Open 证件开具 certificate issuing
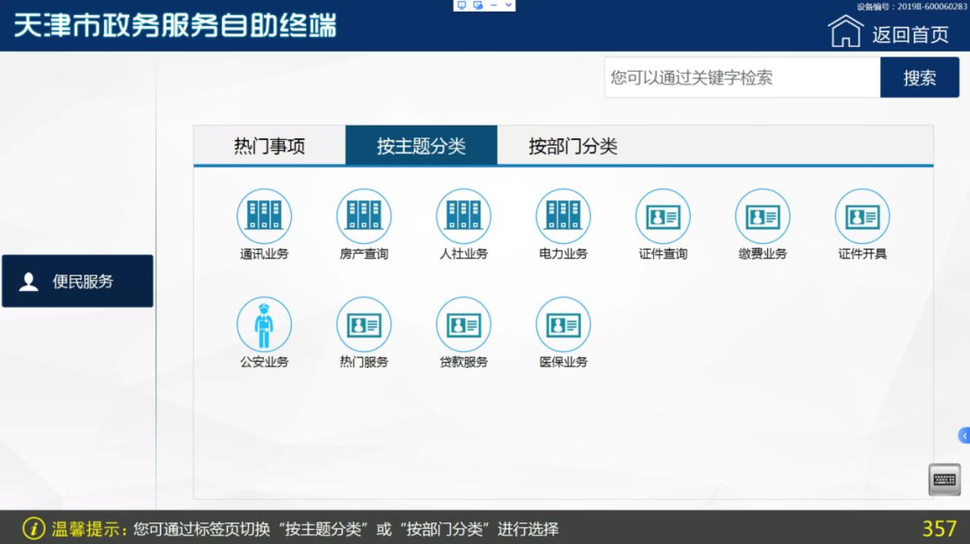The height and width of the screenshot is (544, 970). tap(862, 216)
